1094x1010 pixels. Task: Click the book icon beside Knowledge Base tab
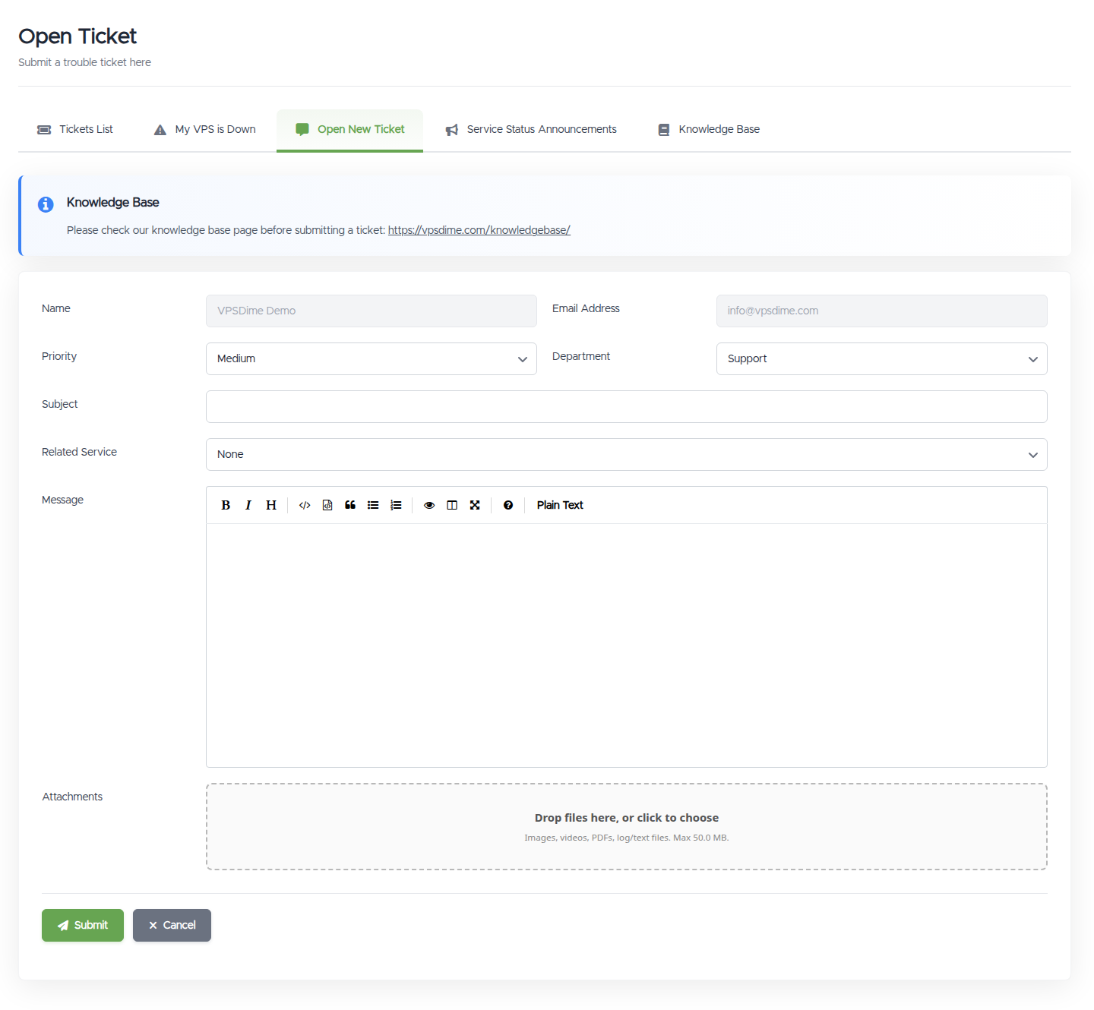663,130
